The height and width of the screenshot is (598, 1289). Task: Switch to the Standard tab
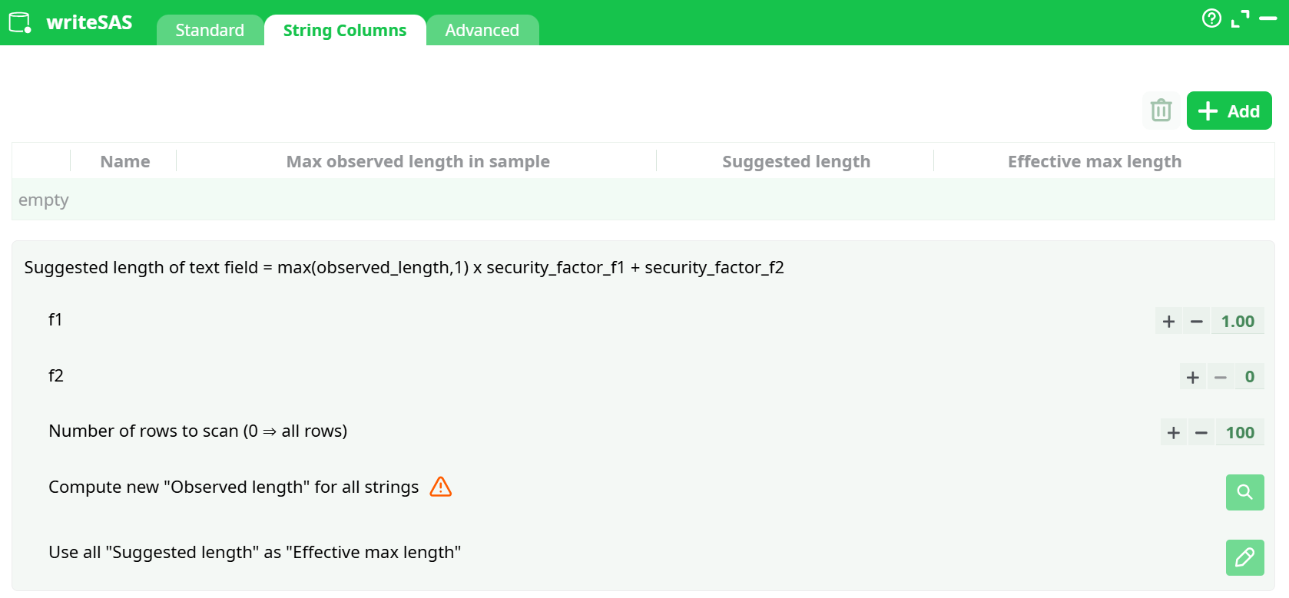pyautogui.click(x=210, y=30)
